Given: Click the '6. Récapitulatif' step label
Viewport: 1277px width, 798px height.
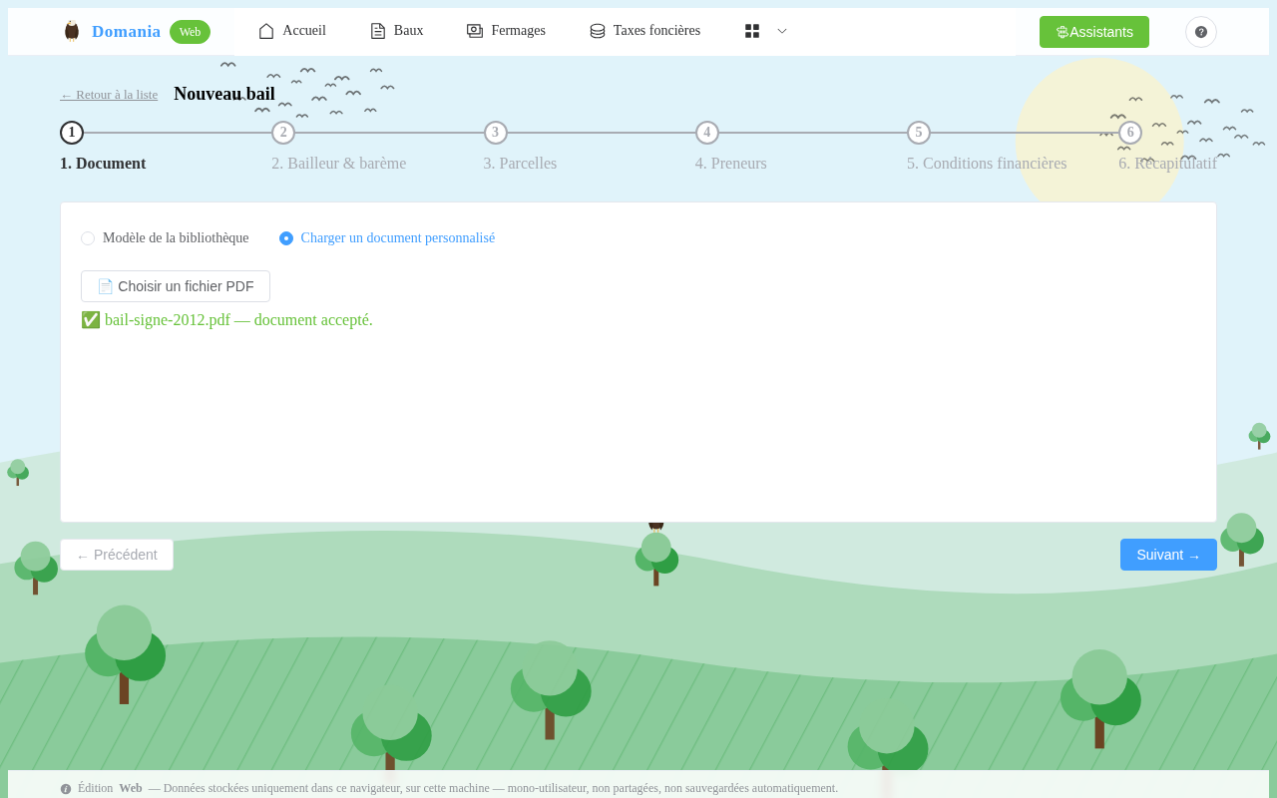Looking at the screenshot, I should tap(1167, 164).
